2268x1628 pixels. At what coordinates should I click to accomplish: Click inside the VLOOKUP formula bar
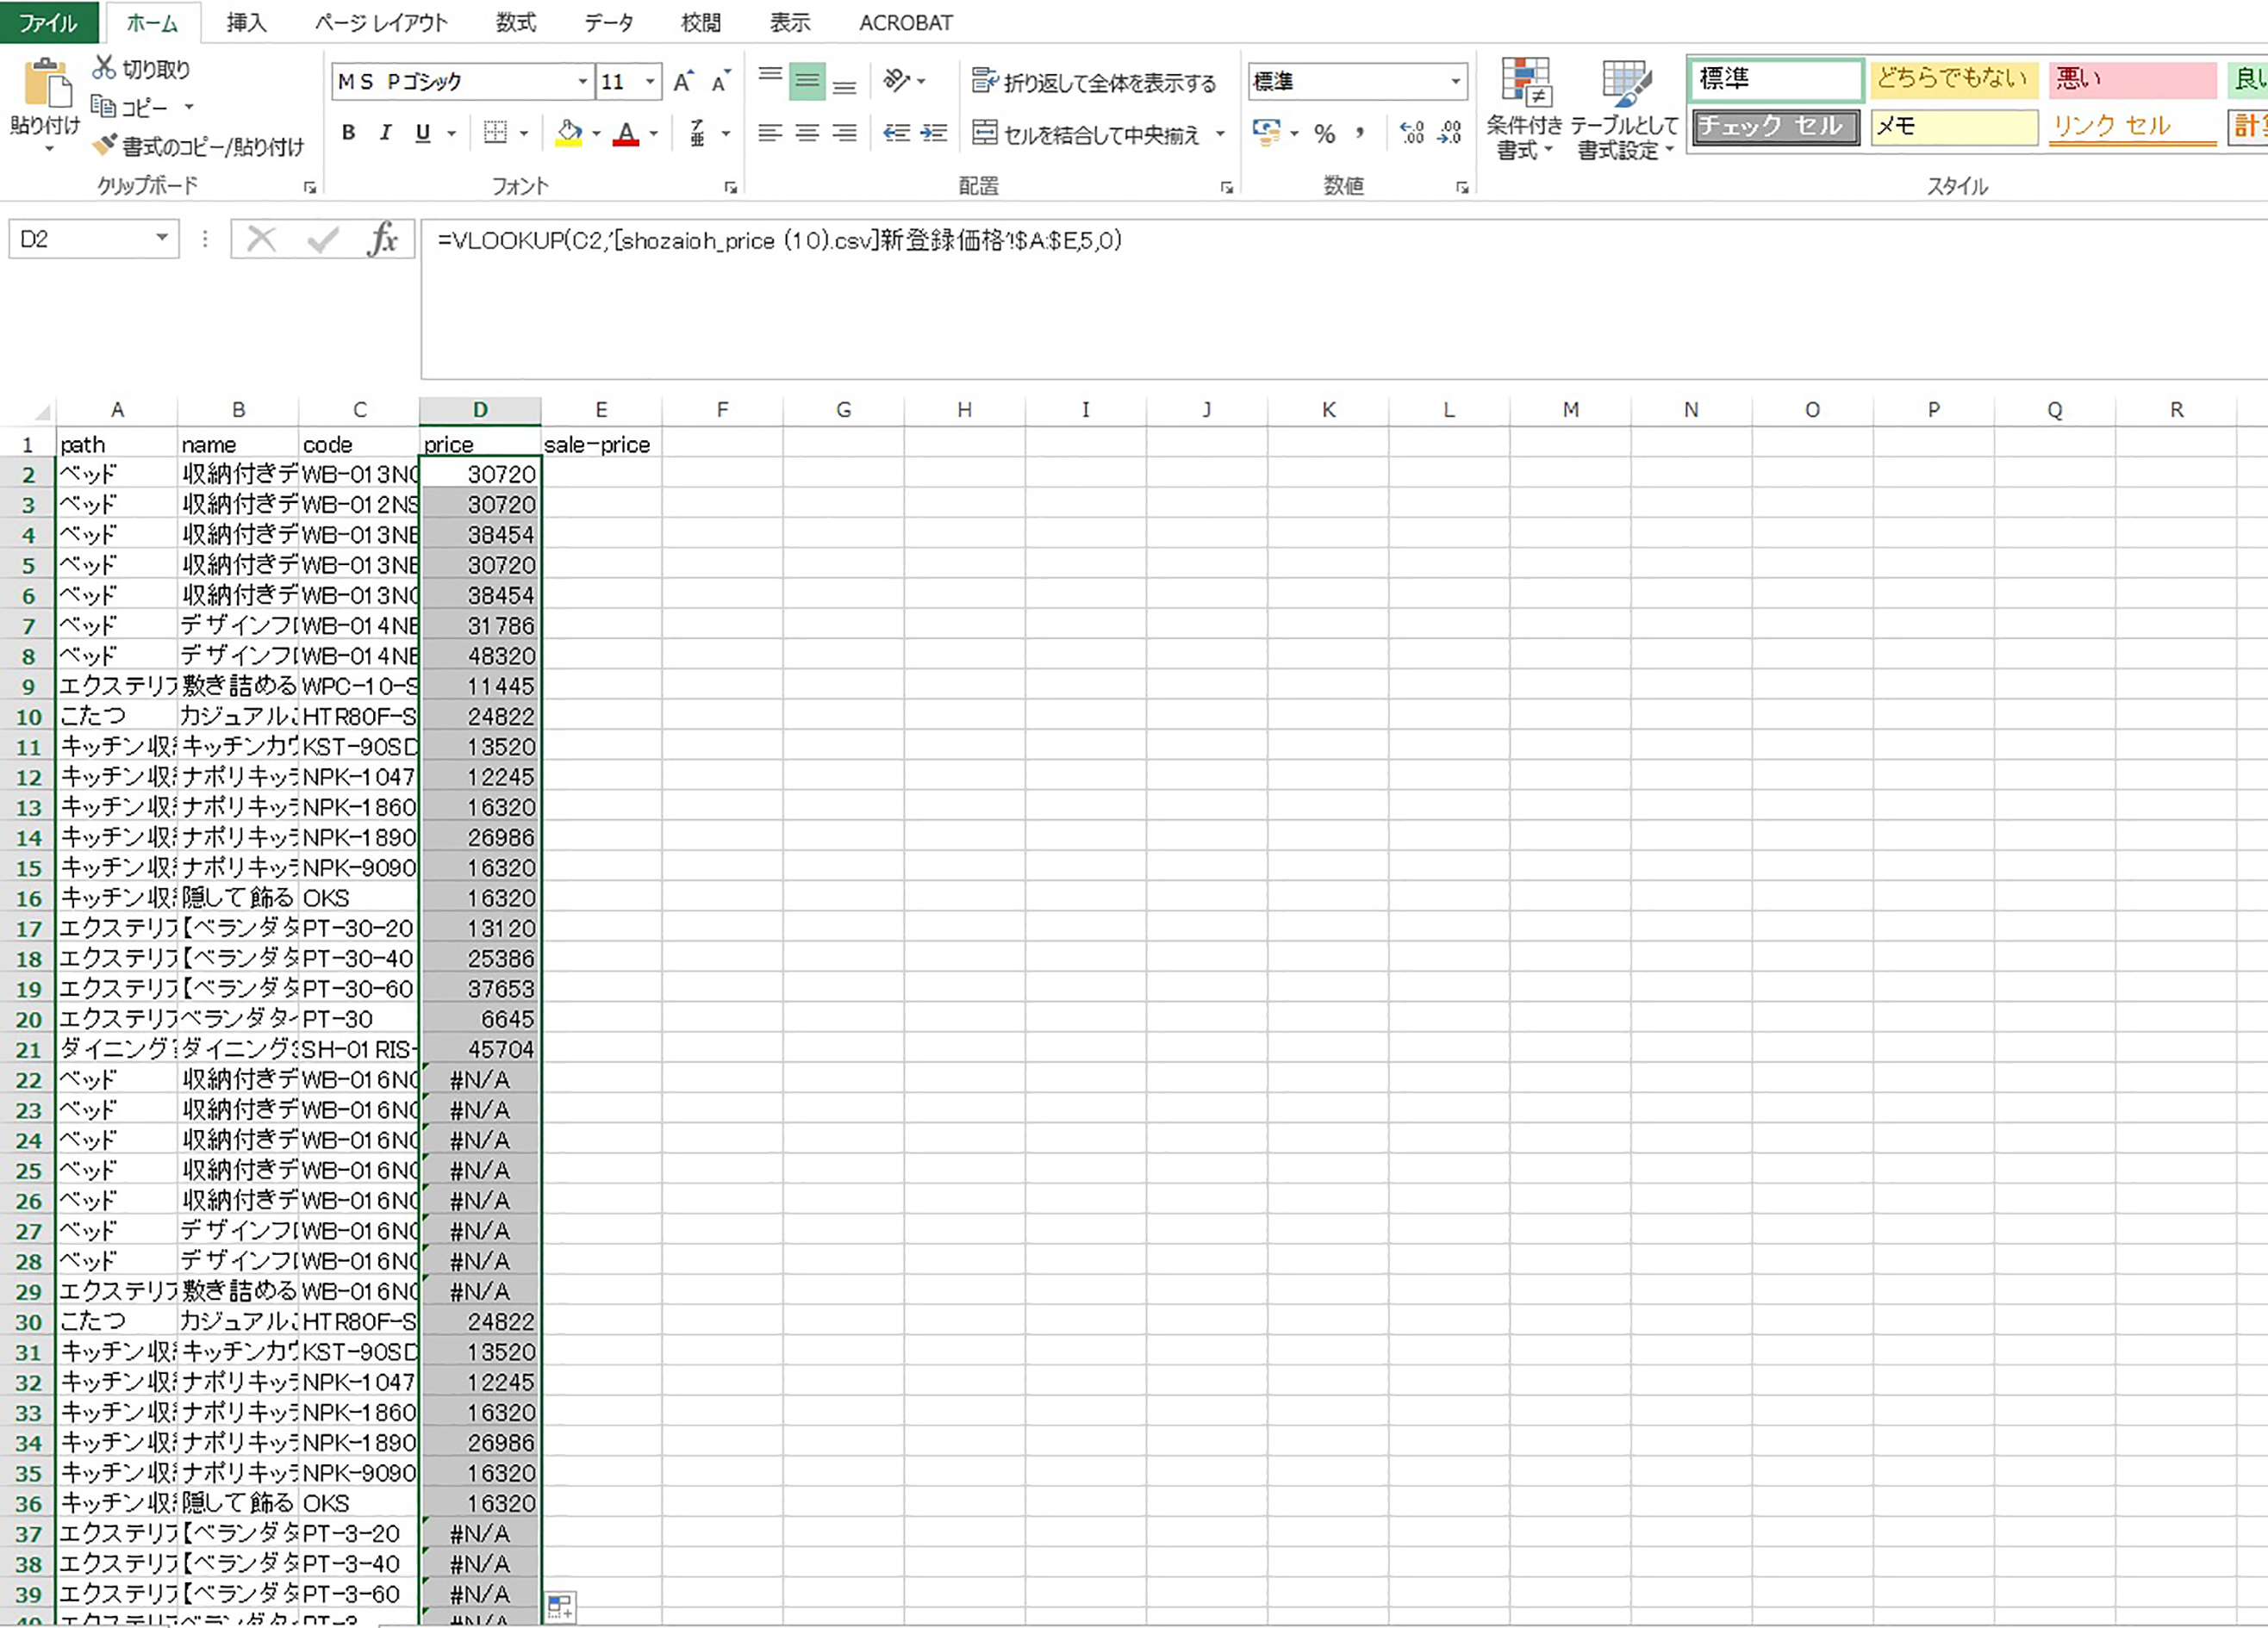point(1344,299)
